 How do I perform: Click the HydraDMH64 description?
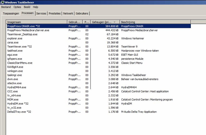coord(129,87)
